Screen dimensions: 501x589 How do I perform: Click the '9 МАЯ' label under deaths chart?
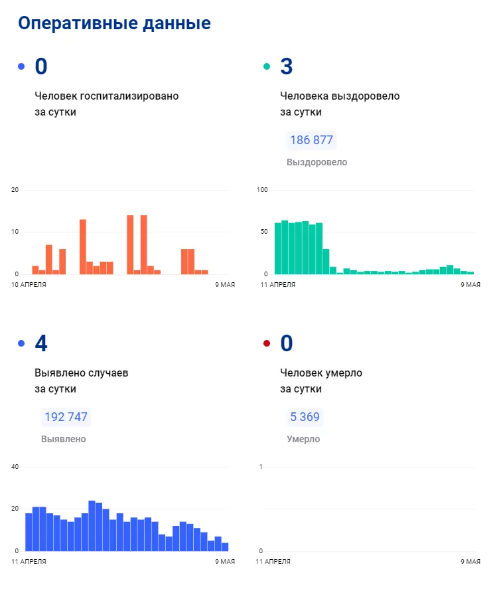pos(470,562)
